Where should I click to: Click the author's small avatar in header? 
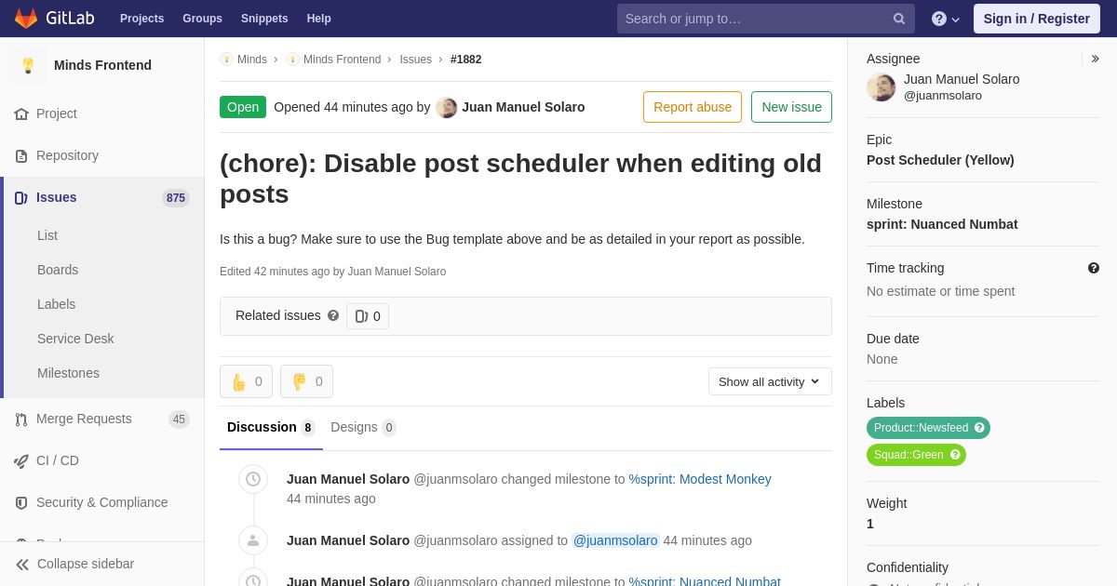pos(447,107)
